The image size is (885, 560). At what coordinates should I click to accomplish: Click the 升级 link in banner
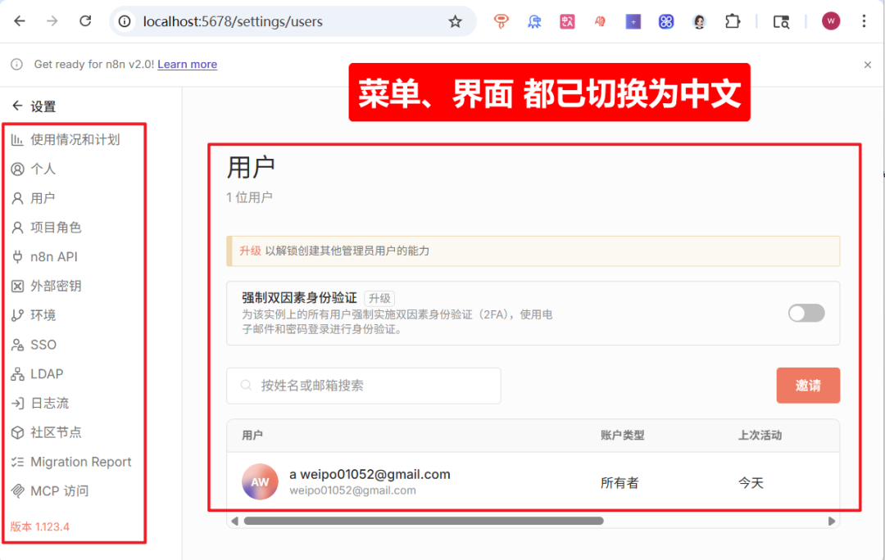250,251
